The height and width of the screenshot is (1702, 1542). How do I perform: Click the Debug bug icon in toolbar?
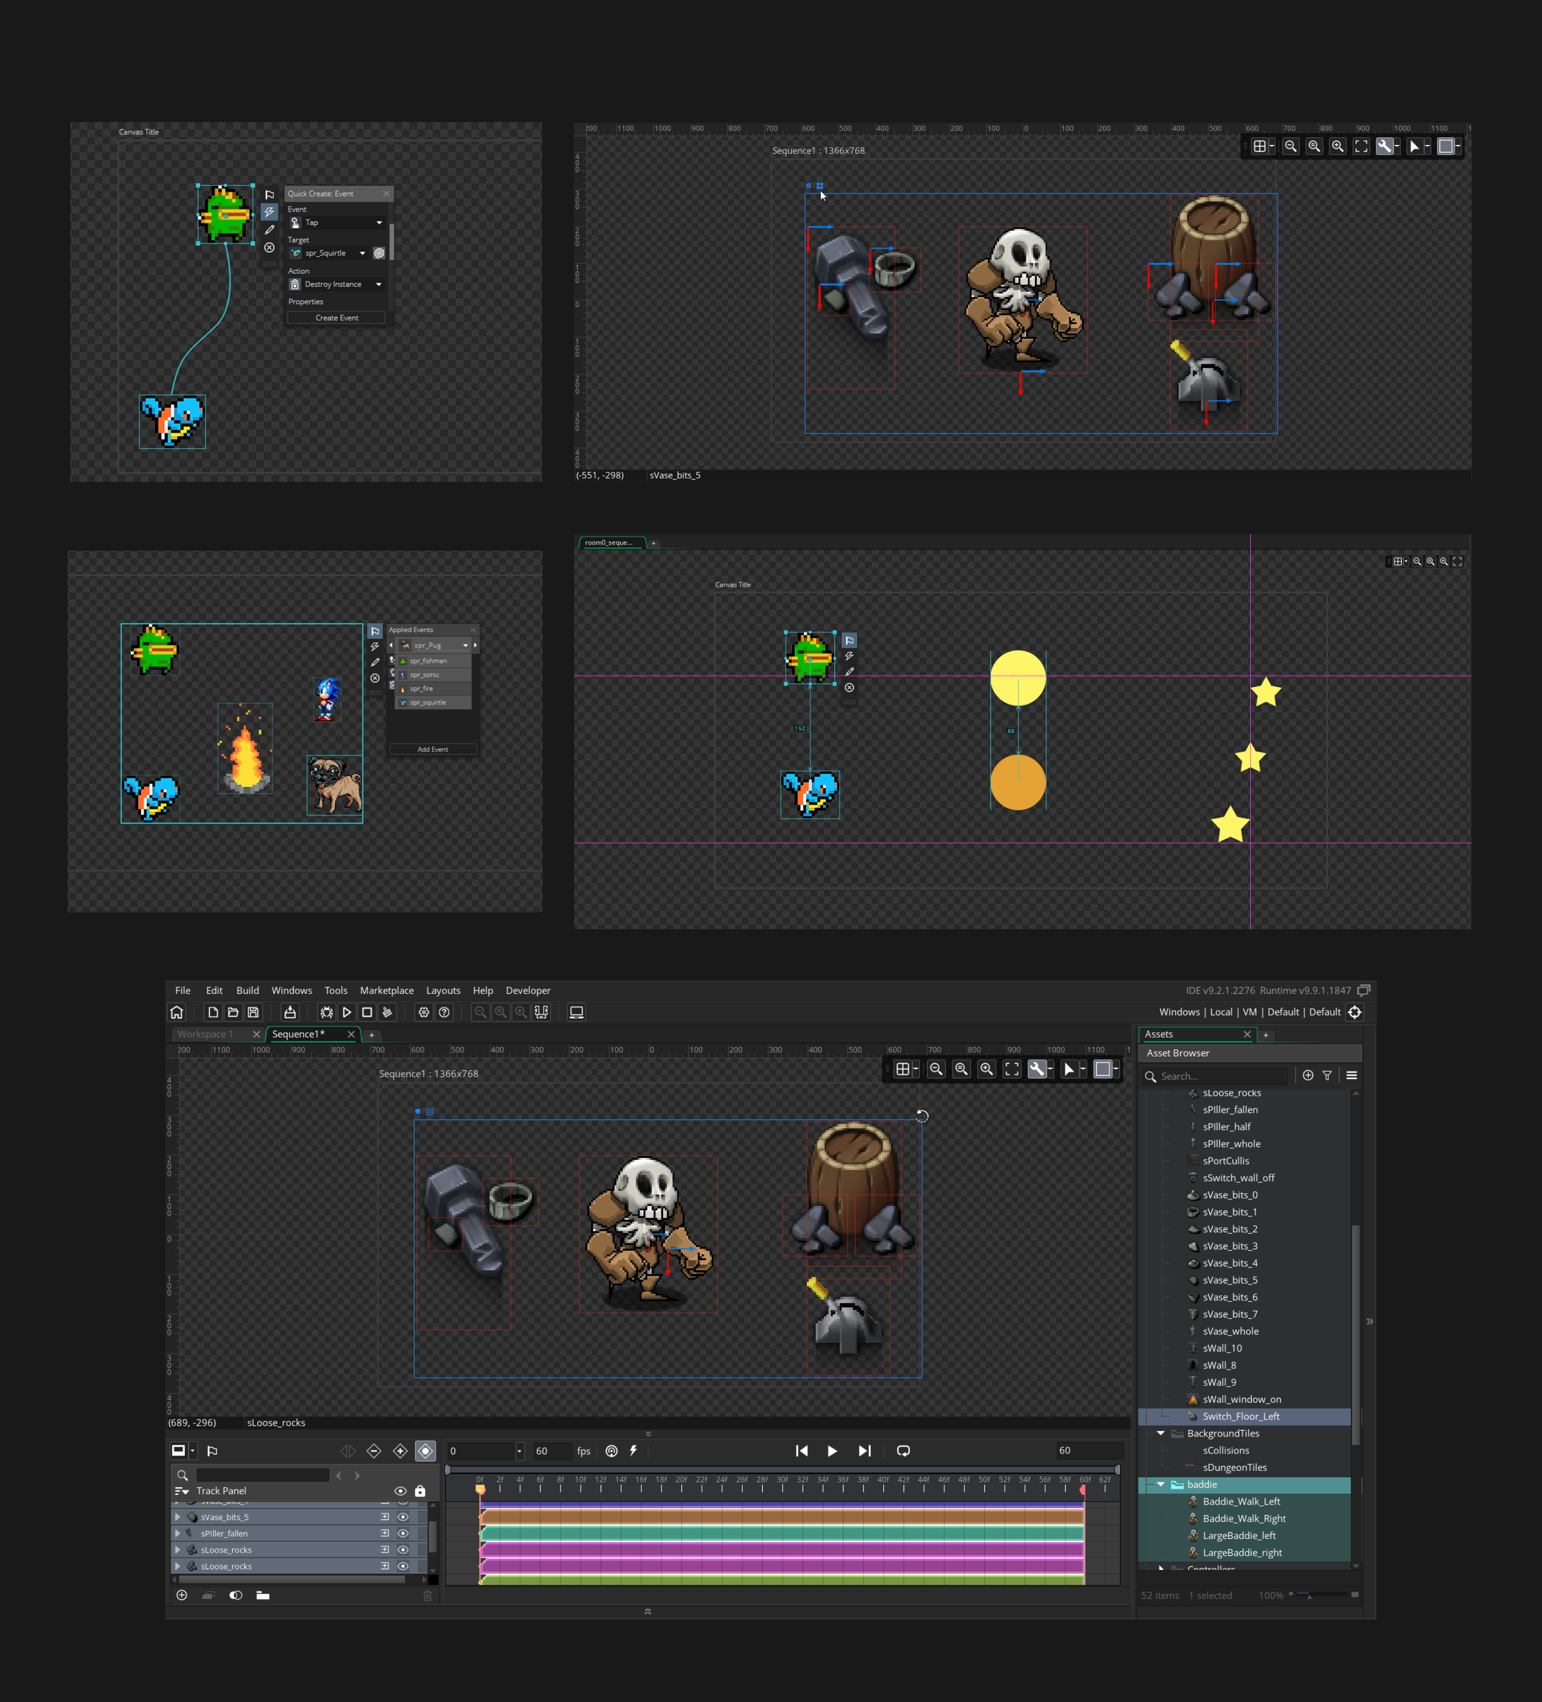point(326,1012)
